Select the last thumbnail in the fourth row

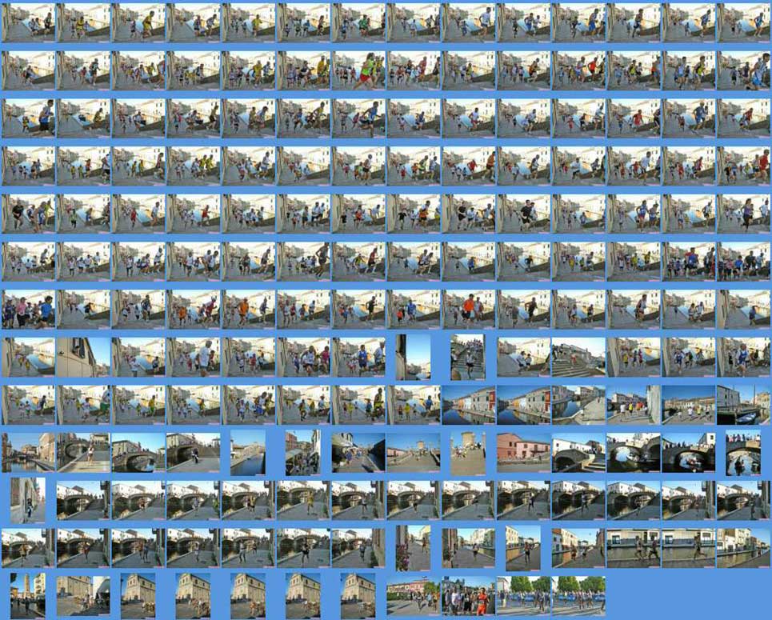[x=745, y=166]
